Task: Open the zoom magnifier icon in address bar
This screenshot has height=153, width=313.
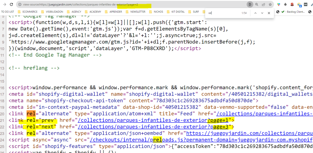Action: coord(256,5)
